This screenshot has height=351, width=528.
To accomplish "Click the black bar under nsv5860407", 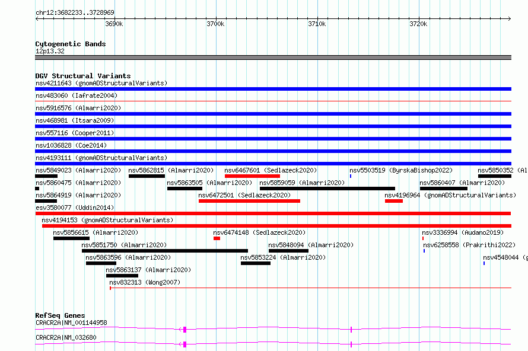I will coord(444,189).
